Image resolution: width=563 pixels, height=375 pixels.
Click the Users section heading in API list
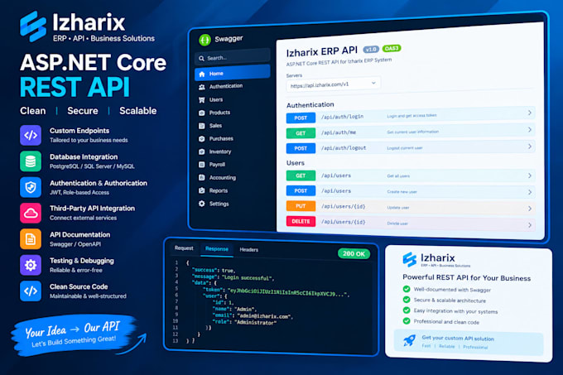tap(296, 163)
